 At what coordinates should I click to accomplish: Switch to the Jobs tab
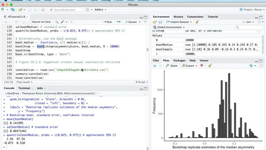click(40, 88)
